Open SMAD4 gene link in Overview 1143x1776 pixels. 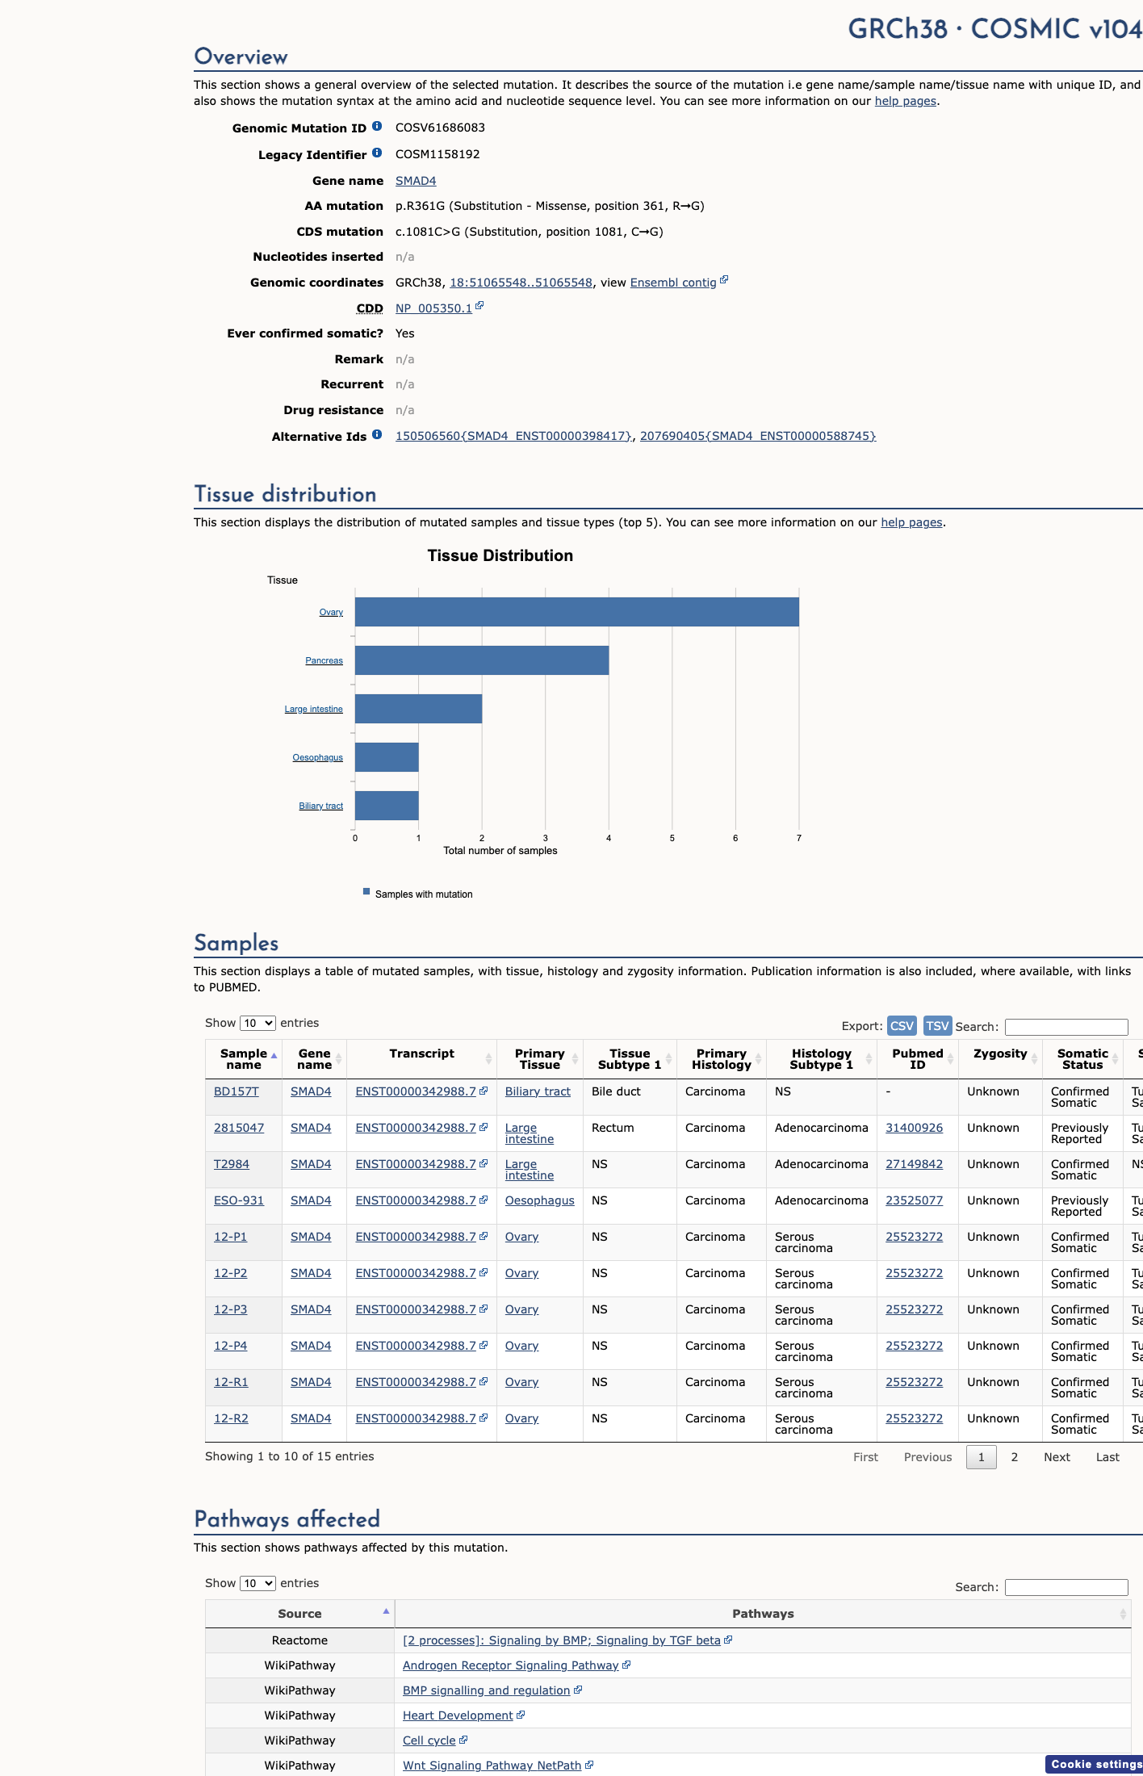click(416, 181)
